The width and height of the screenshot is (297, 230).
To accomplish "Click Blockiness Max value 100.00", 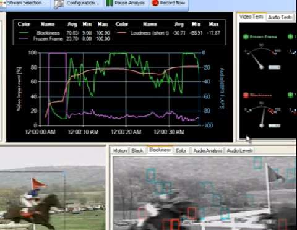I will [103, 33].
